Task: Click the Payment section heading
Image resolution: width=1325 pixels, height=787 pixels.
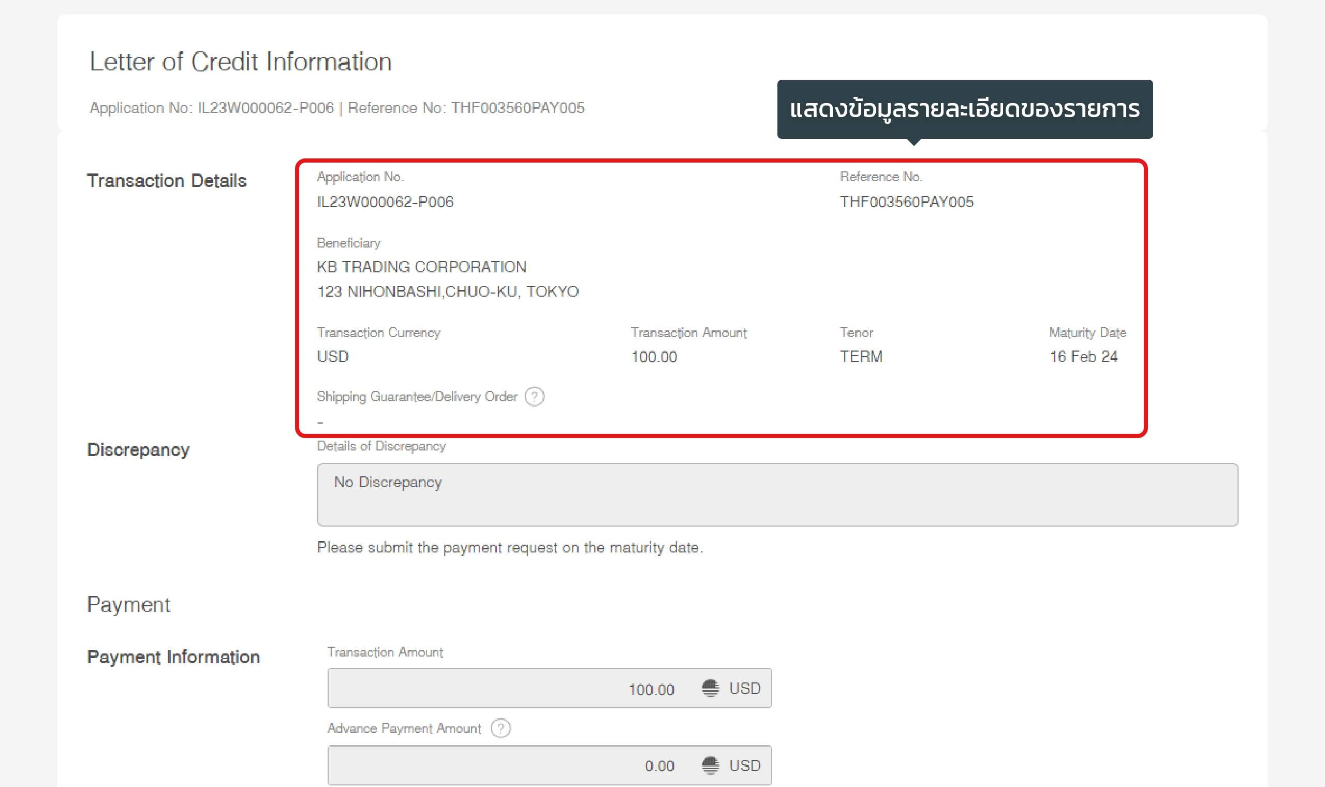Action: [x=129, y=605]
